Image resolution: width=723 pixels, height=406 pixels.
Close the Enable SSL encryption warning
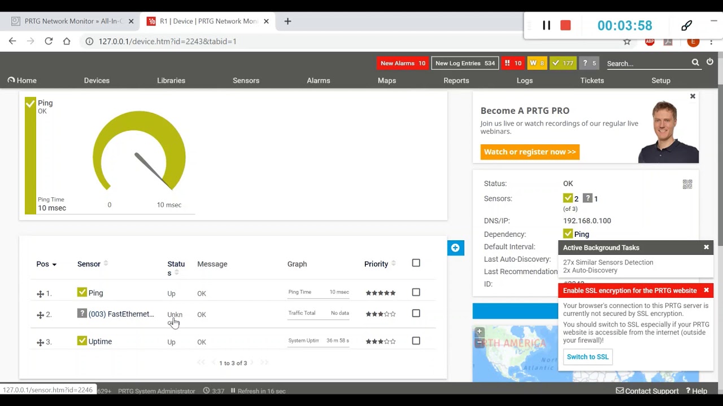(x=706, y=290)
